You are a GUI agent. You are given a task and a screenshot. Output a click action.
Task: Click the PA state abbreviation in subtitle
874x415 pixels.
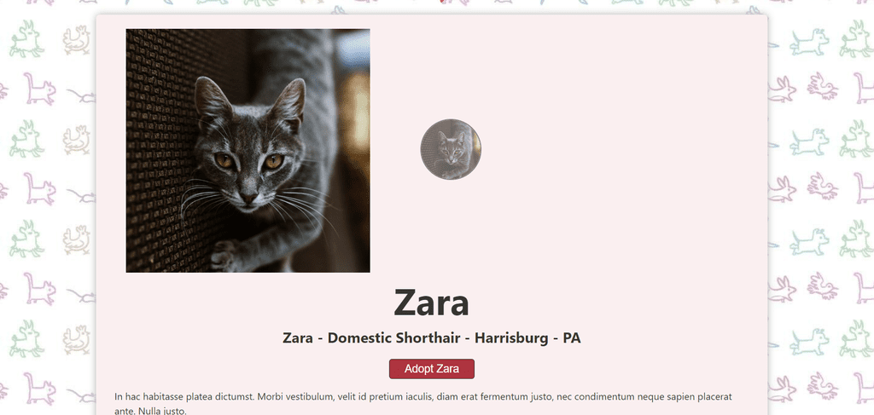(572, 337)
